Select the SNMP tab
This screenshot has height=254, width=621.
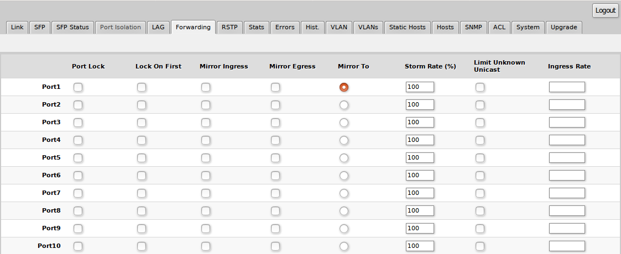point(473,27)
